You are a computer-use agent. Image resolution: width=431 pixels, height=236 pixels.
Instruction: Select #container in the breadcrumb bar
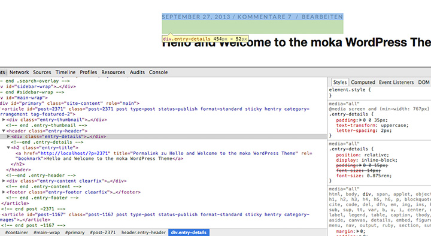pyautogui.click(x=17, y=232)
